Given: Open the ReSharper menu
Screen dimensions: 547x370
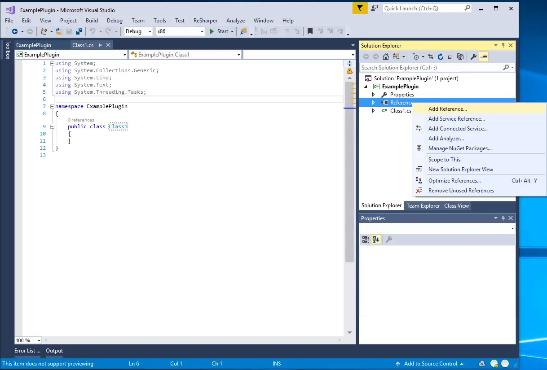Looking at the screenshot, I should click(205, 21).
